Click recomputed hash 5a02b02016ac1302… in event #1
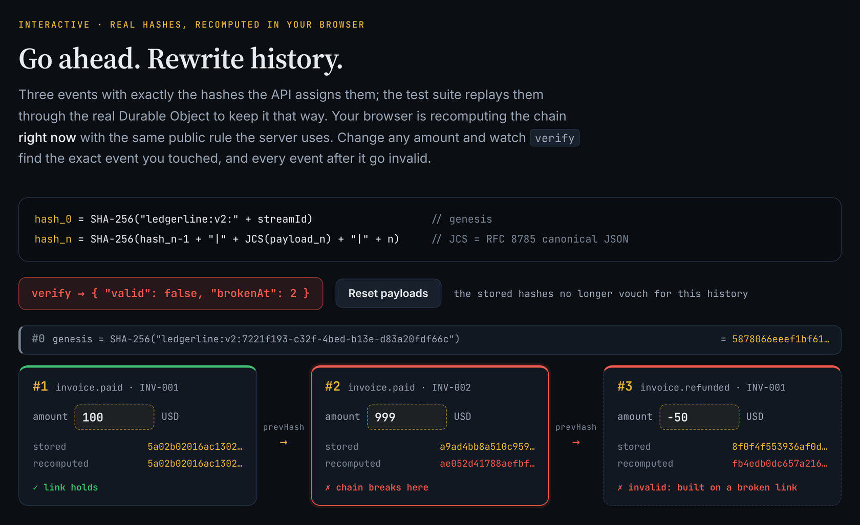Screen dimensions: 860x525 click(195, 464)
